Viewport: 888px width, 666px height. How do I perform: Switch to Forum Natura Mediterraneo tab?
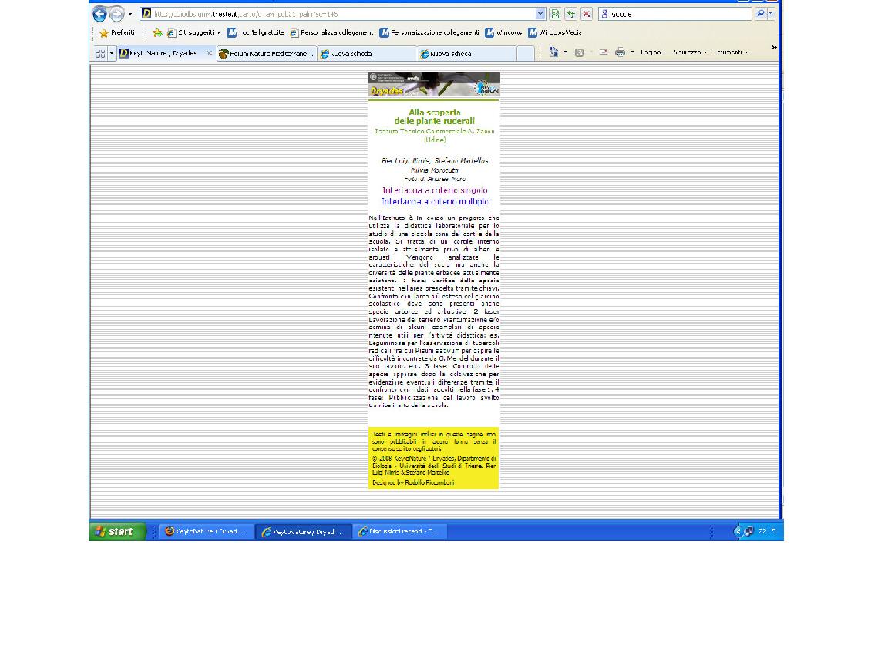click(267, 54)
